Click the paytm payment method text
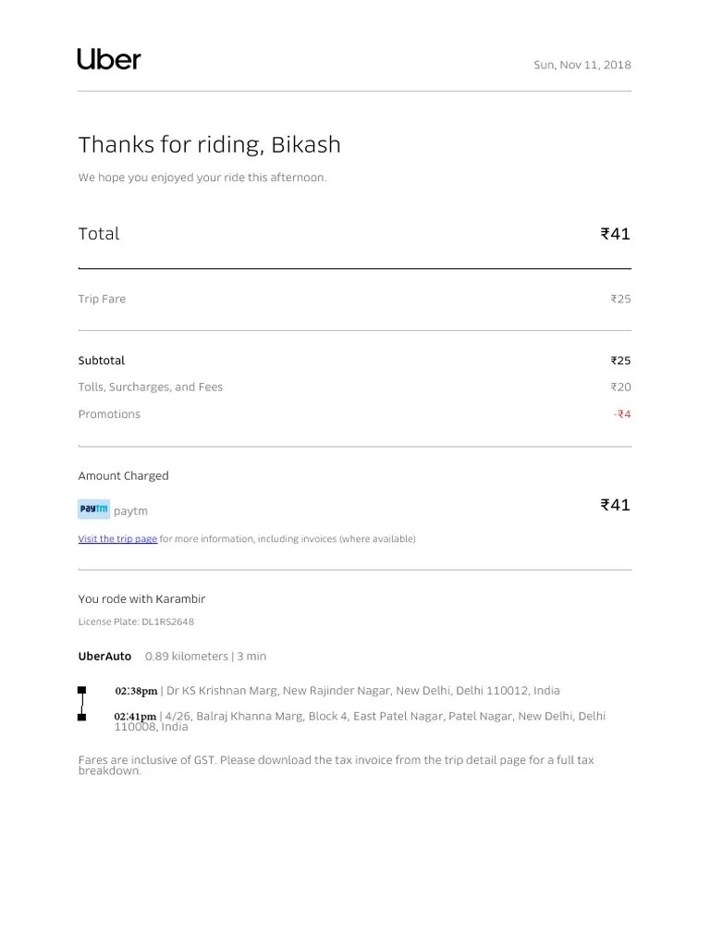Image resolution: width=710 pixels, height=947 pixels. pyautogui.click(x=130, y=510)
